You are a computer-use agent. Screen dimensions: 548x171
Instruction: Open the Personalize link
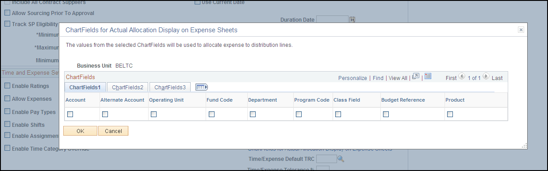(x=353, y=78)
